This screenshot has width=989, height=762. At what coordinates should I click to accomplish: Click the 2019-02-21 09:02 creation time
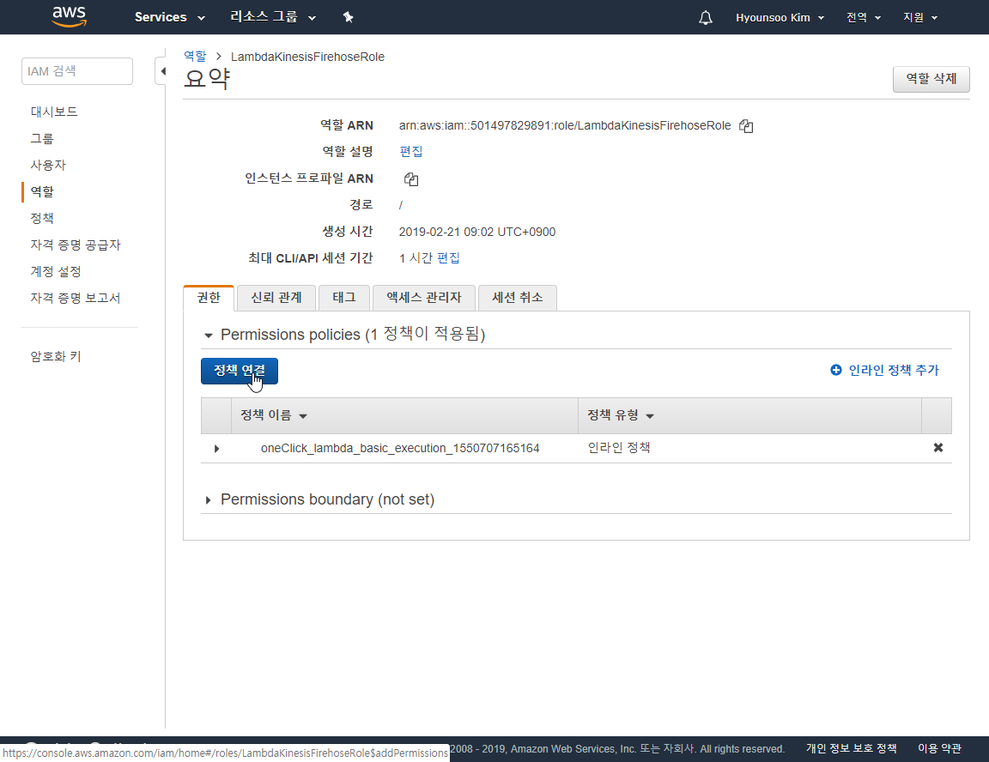point(476,232)
